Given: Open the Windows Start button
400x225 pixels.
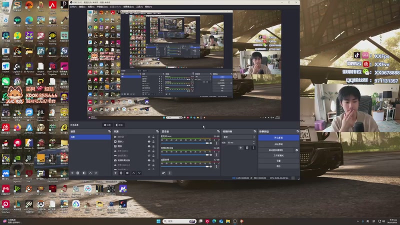Looking at the screenshot, I should [x=158, y=221].
